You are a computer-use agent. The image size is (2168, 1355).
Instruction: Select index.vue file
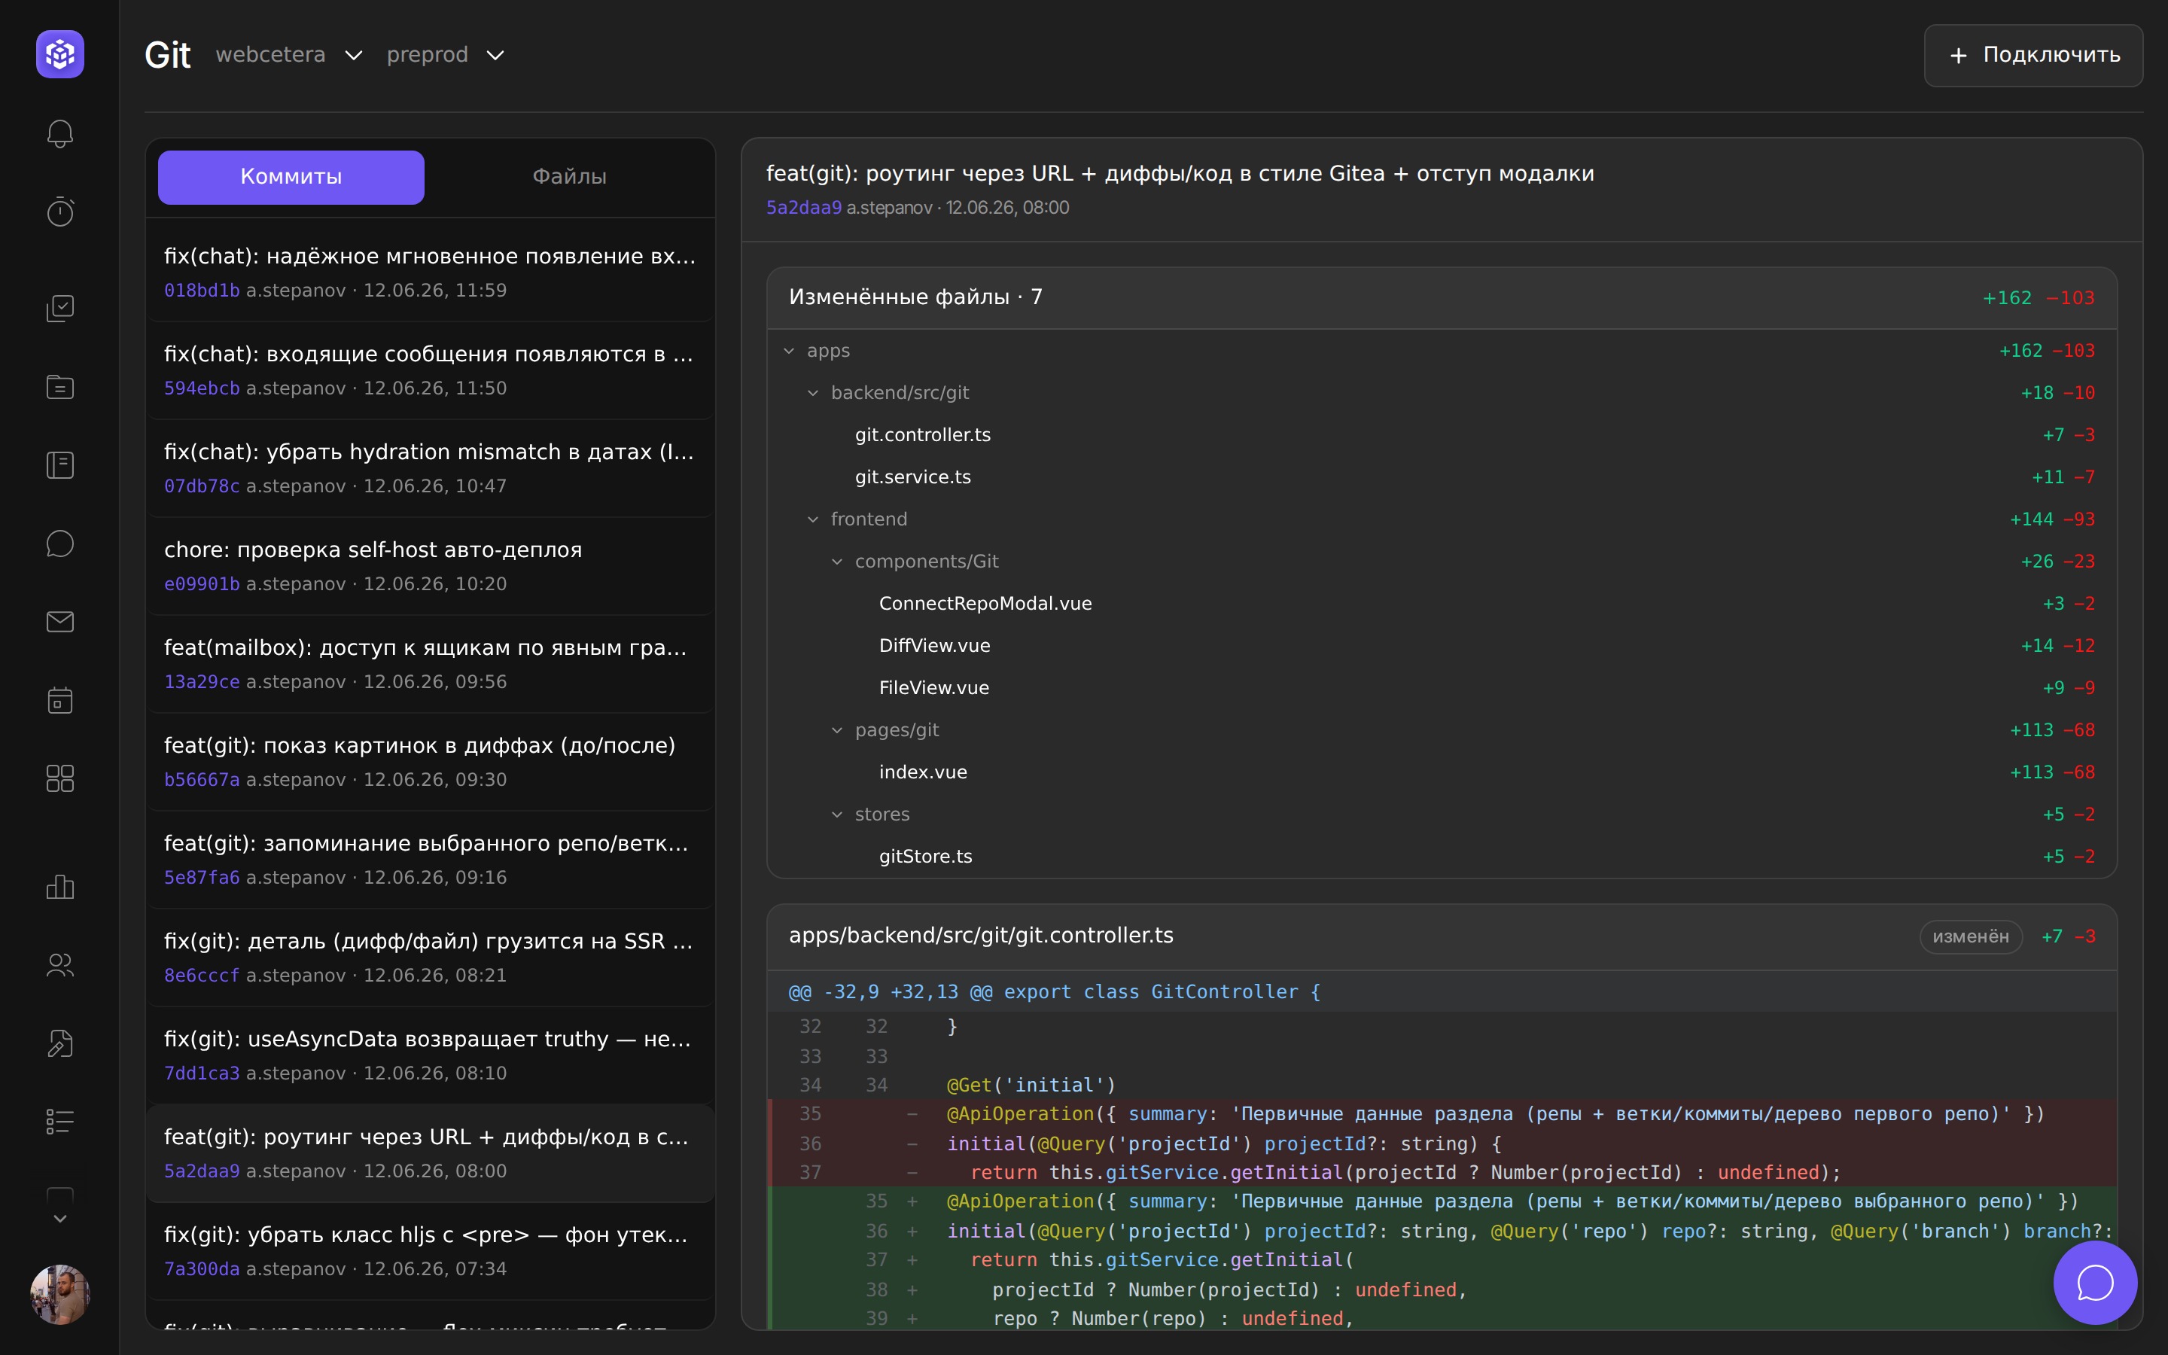point(1442,772)
